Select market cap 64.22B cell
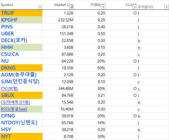This screenshot has height=140, width=169. [x=58, y=61]
